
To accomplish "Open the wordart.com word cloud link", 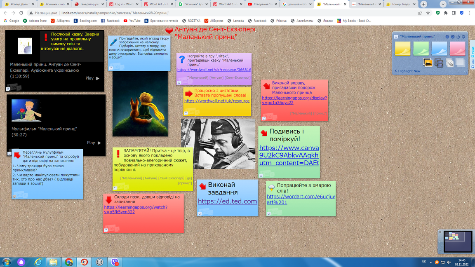I will [301, 199].
